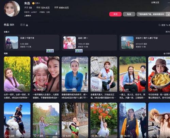Click the heart icon showing 11.9万
Screen dimensions: 170x138
click(x=35, y=136)
